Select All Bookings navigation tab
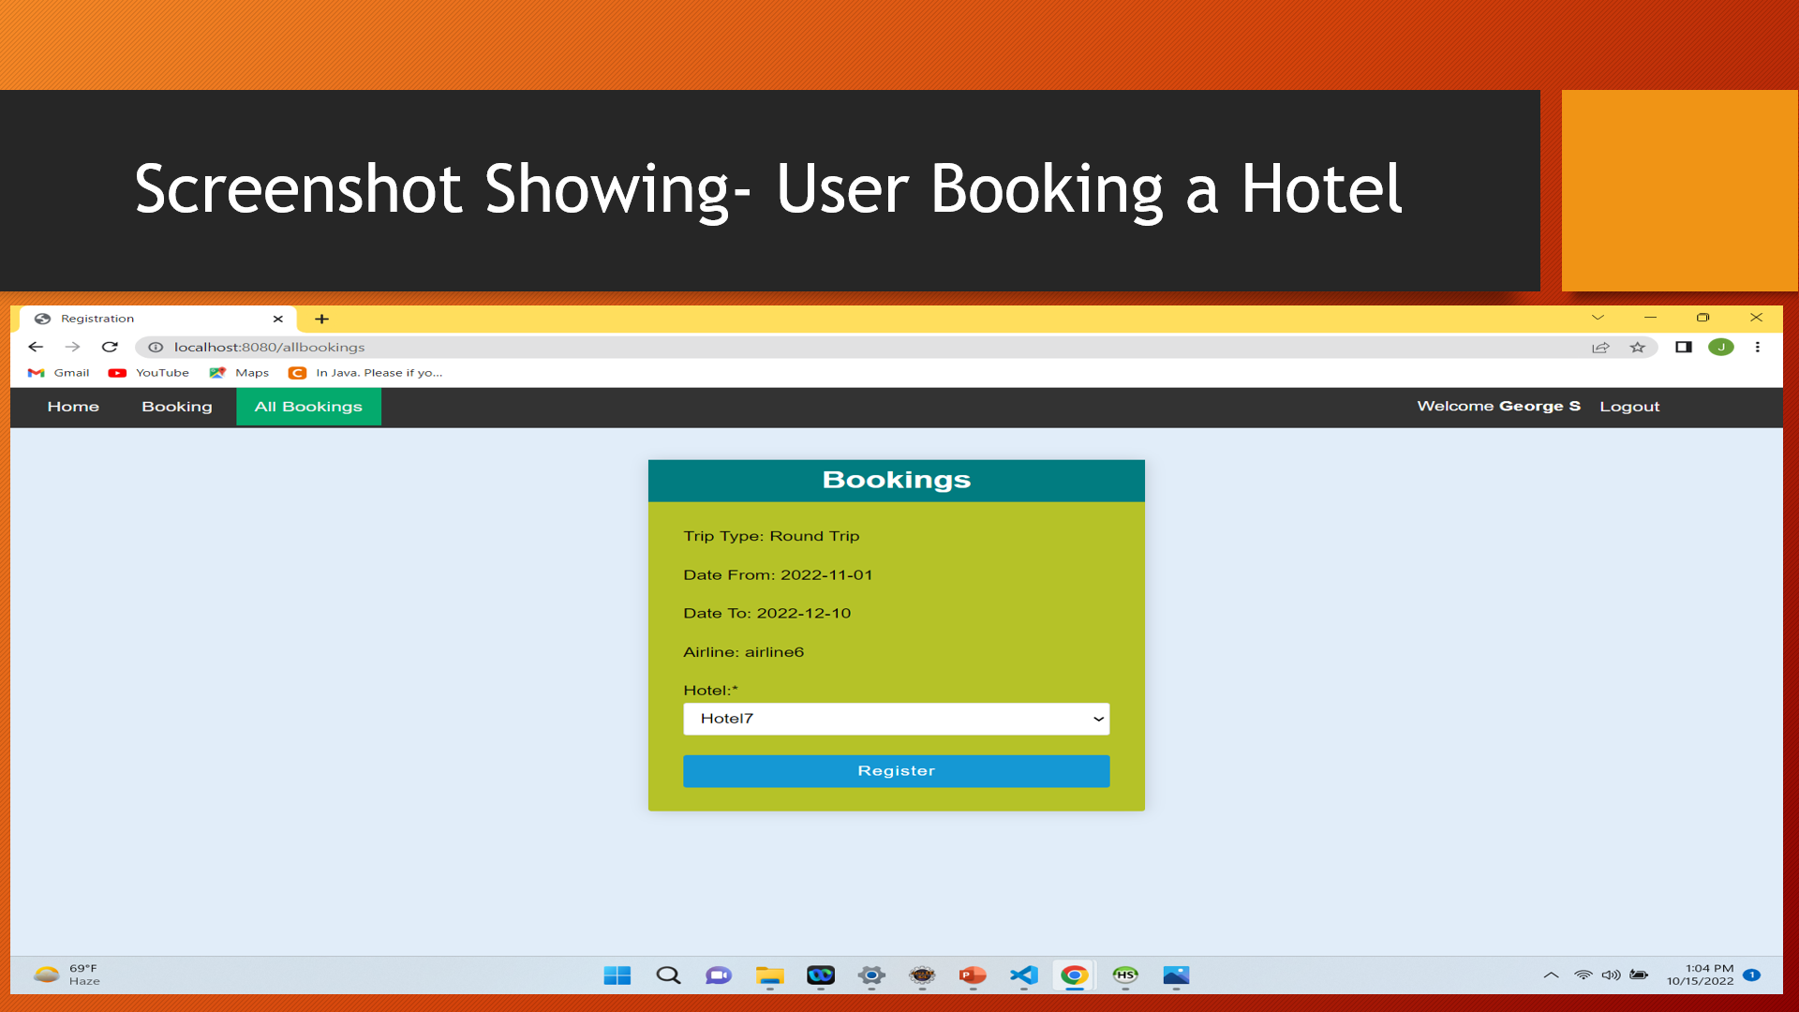 click(308, 407)
